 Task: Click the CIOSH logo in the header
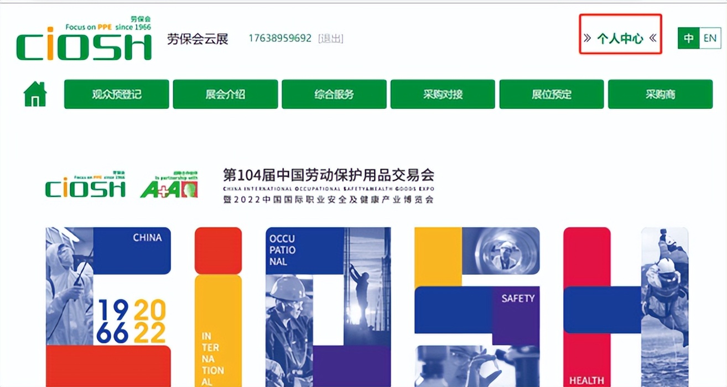click(84, 38)
